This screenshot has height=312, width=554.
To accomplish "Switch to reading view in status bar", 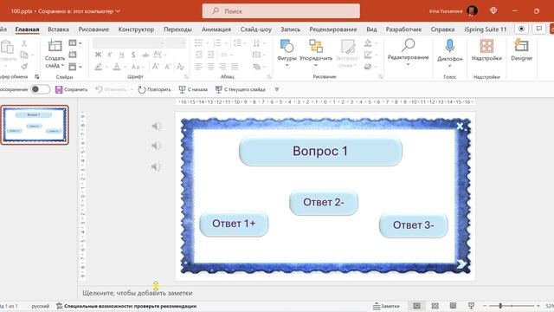I will click(x=453, y=306).
